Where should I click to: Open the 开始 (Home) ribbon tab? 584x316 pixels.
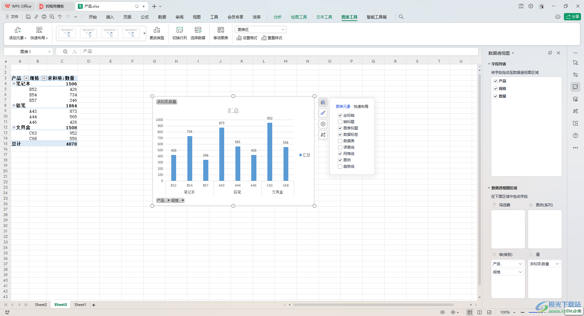pyautogui.click(x=93, y=17)
